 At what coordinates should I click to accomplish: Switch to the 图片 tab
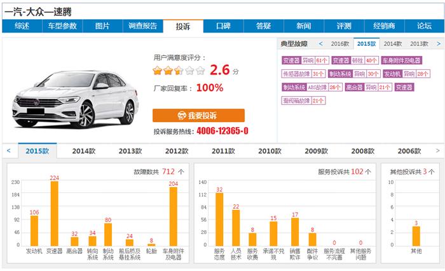[x=102, y=26]
